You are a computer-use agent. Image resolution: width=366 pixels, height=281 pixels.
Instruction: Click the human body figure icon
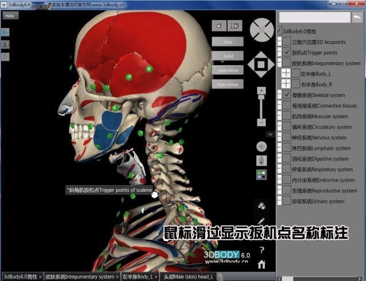[x=261, y=160]
